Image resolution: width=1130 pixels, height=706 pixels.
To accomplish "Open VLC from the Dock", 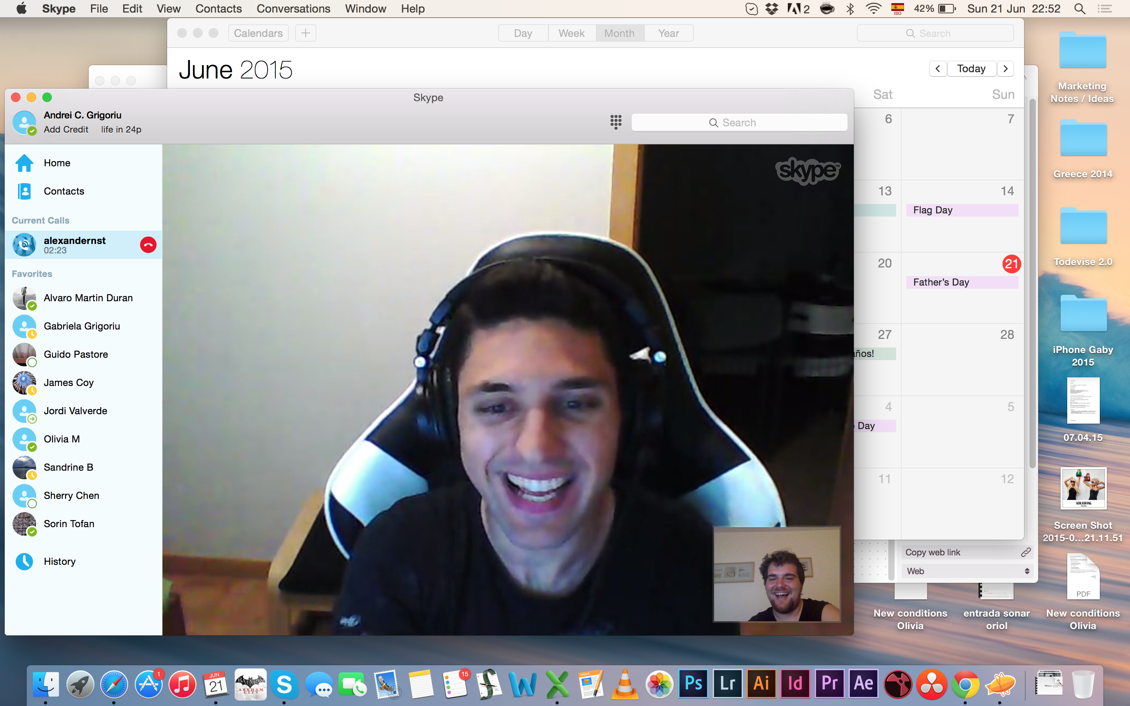I will coord(625,684).
